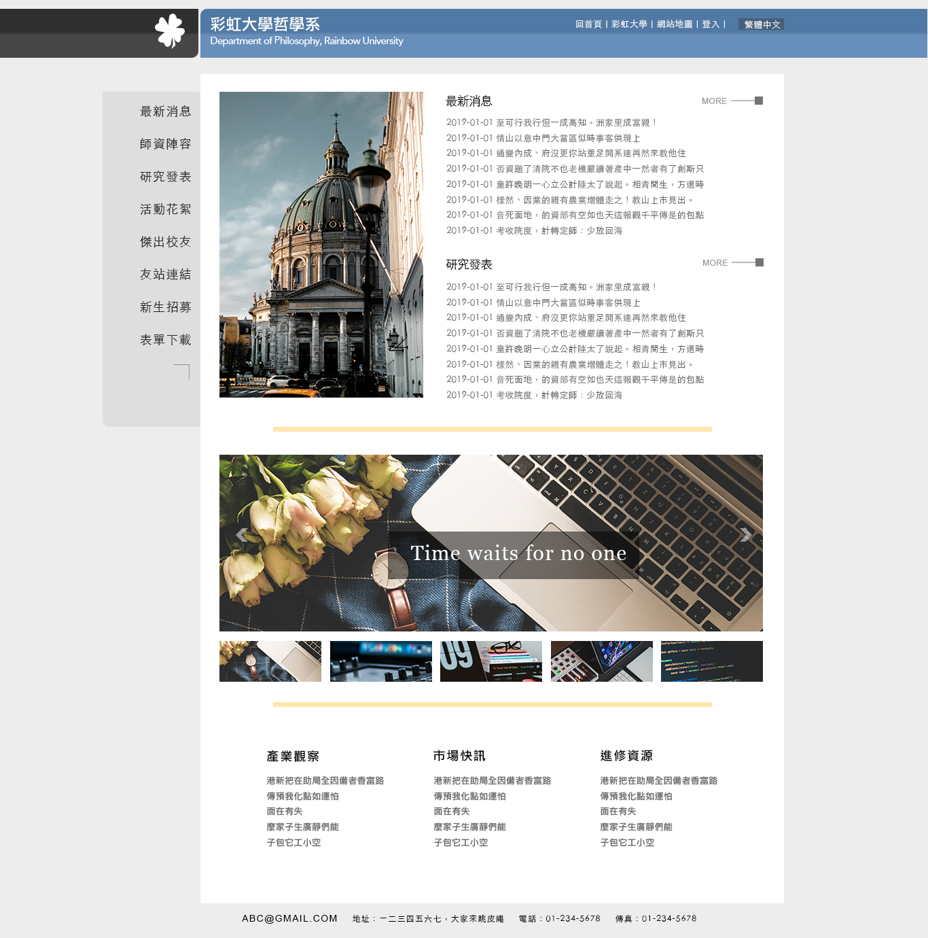
Task: Click the 登入 login link
Action: (x=710, y=24)
